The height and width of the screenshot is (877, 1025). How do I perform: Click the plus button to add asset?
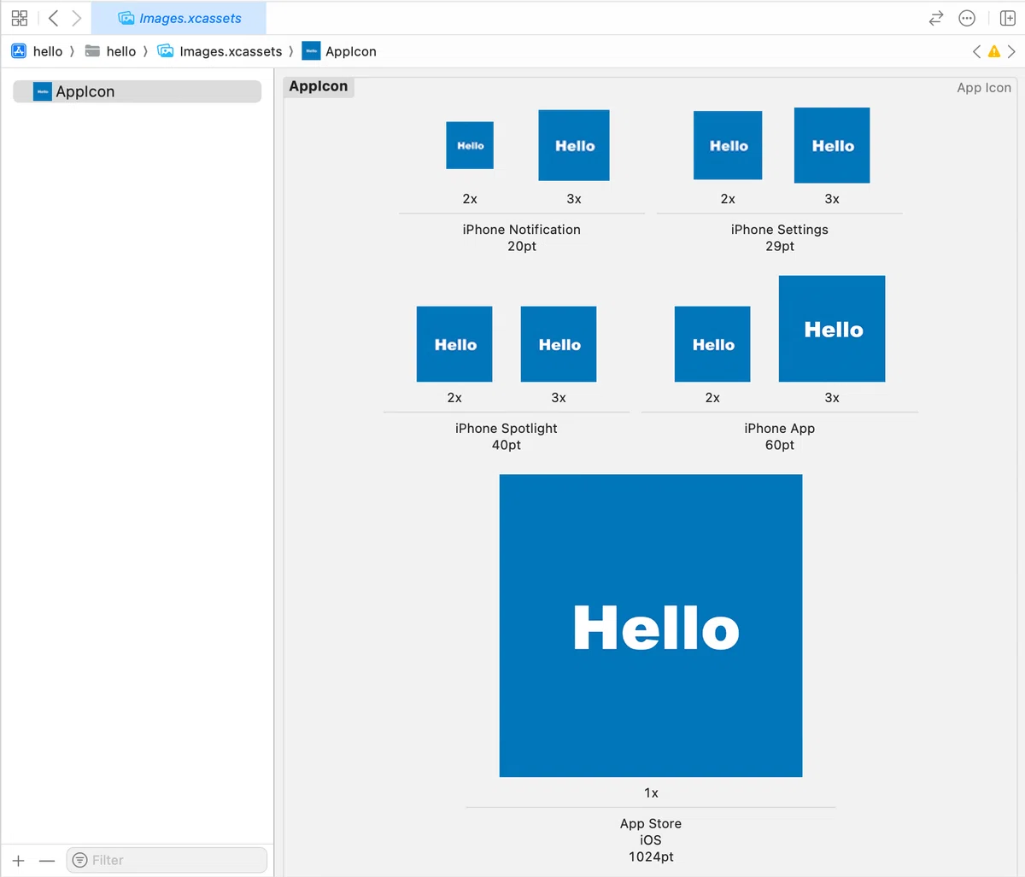(x=19, y=861)
